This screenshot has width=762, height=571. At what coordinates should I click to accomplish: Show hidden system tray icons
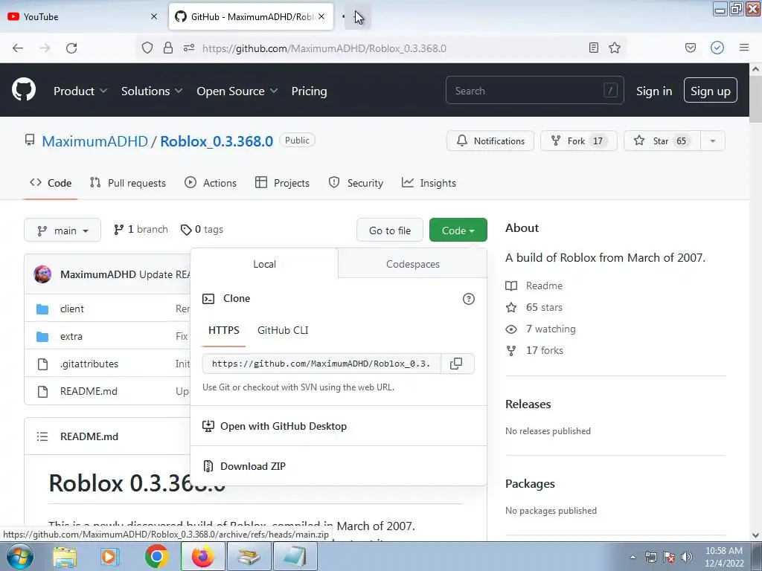pos(633,557)
